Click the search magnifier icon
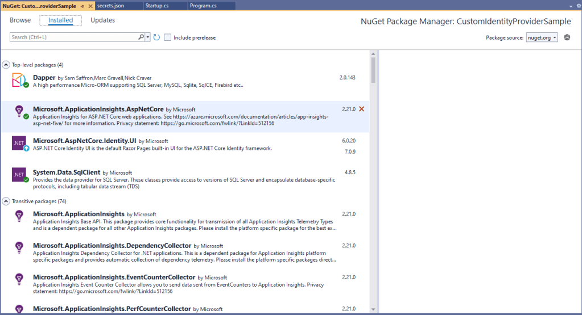Image resolution: width=582 pixels, height=315 pixels. coord(141,37)
